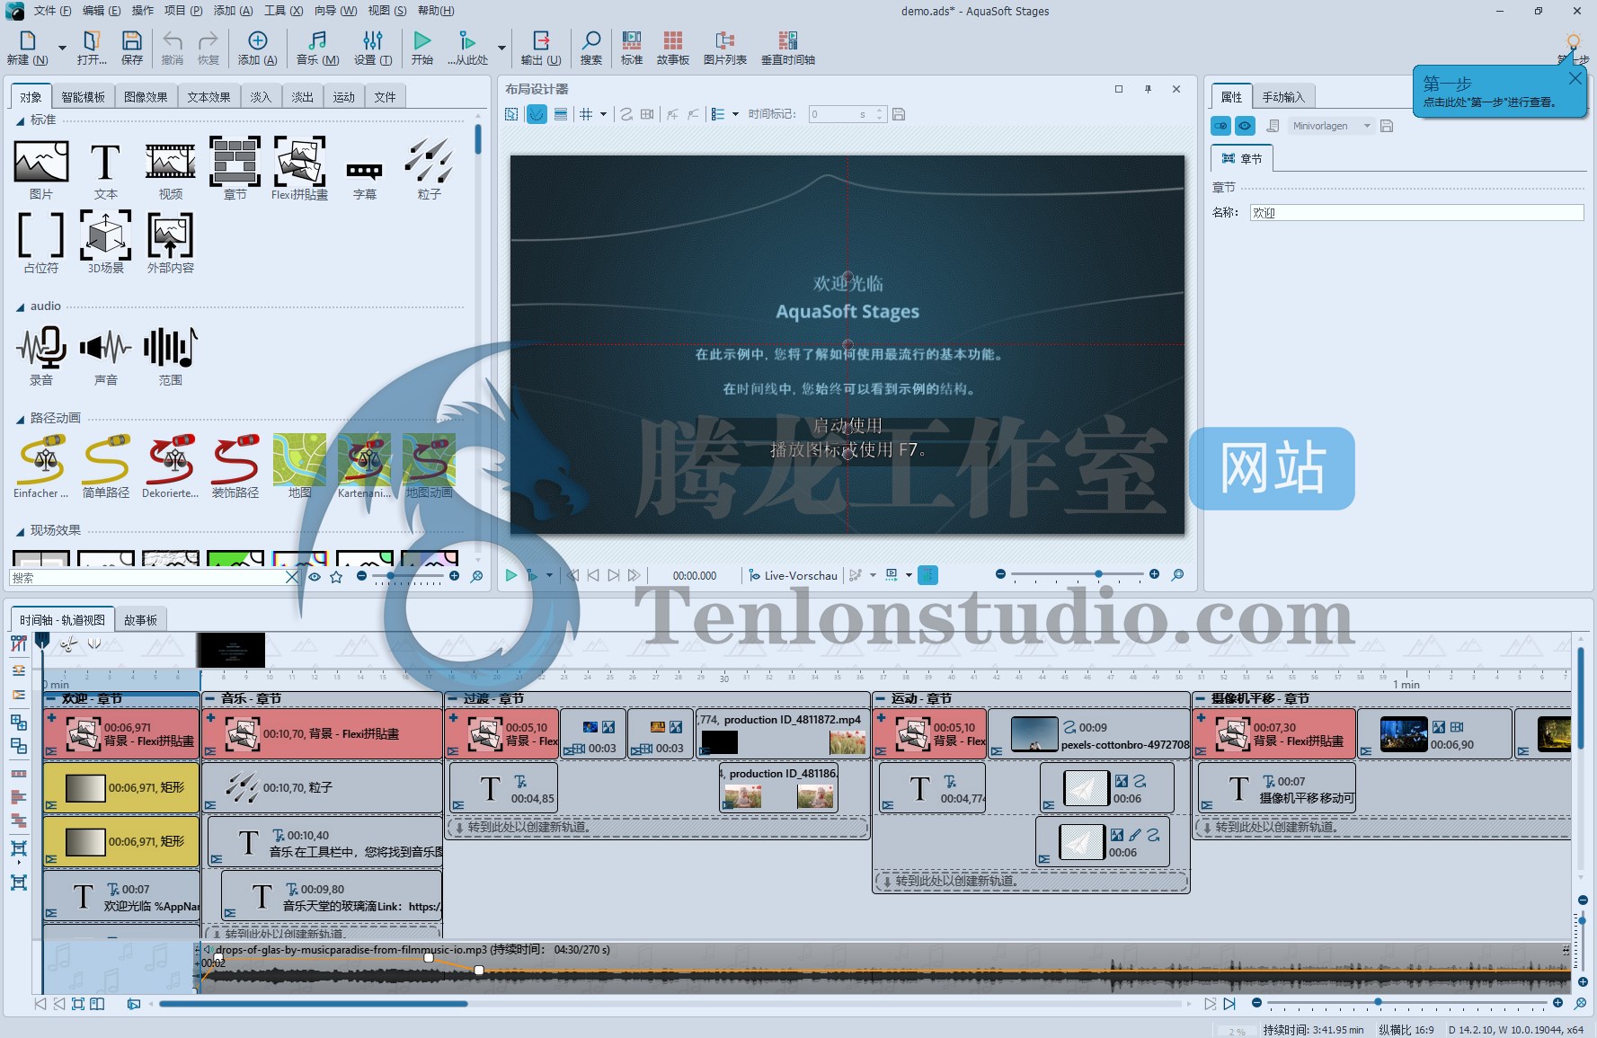Click the 保存 (save) toolbar icon
This screenshot has height=1038, width=1597.
click(x=132, y=48)
